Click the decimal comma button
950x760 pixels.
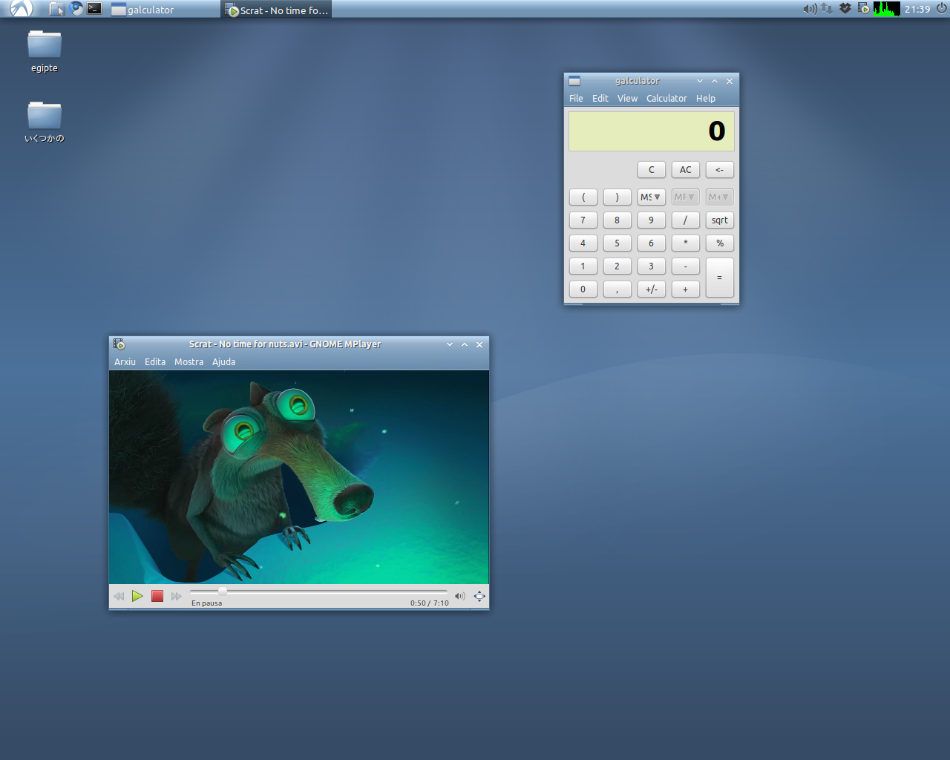point(617,289)
